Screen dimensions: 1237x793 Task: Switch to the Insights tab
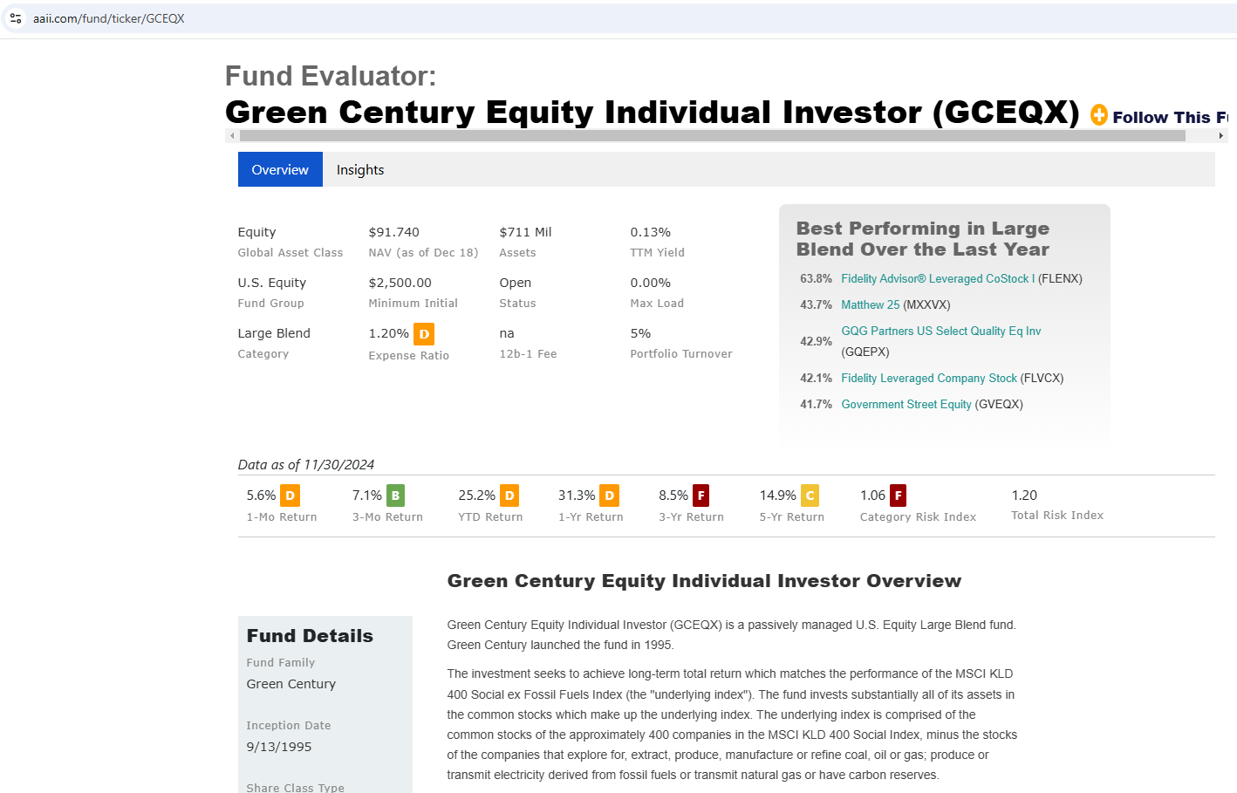tap(360, 170)
